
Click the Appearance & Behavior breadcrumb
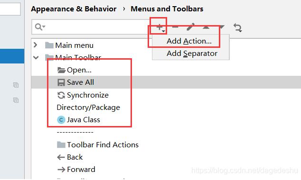click(74, 9)
